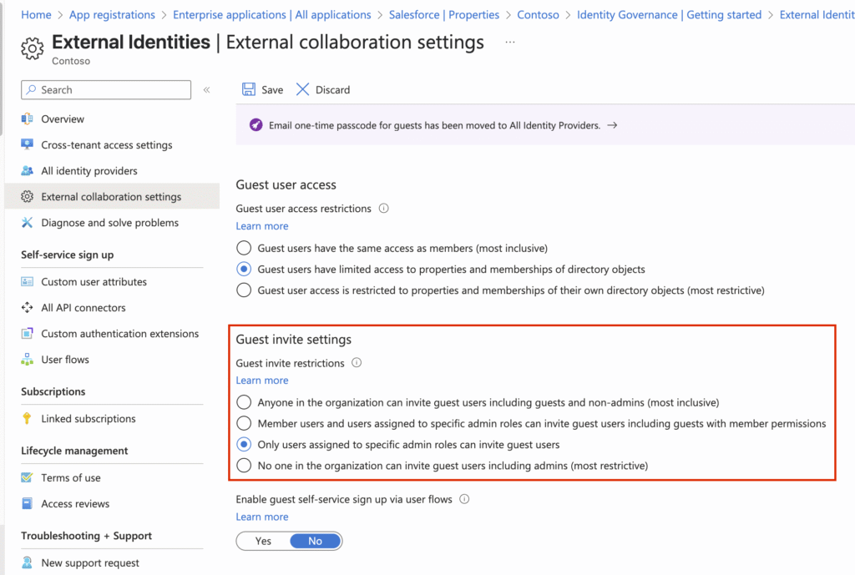Screen dimensions: 855x575
Task: Click the Diagnose and solve problems wrench icon
Action: click(28, 223)
